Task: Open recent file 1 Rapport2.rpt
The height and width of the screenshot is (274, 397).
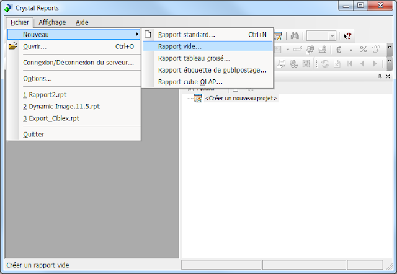Action: click(74, 95)
